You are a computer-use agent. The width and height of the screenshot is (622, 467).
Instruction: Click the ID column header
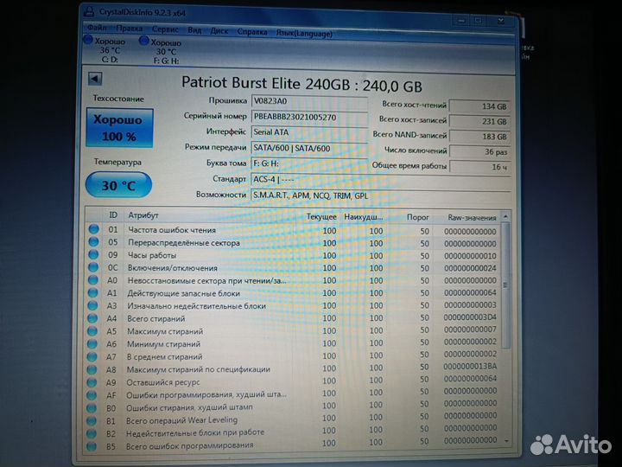tap(113, 214)
